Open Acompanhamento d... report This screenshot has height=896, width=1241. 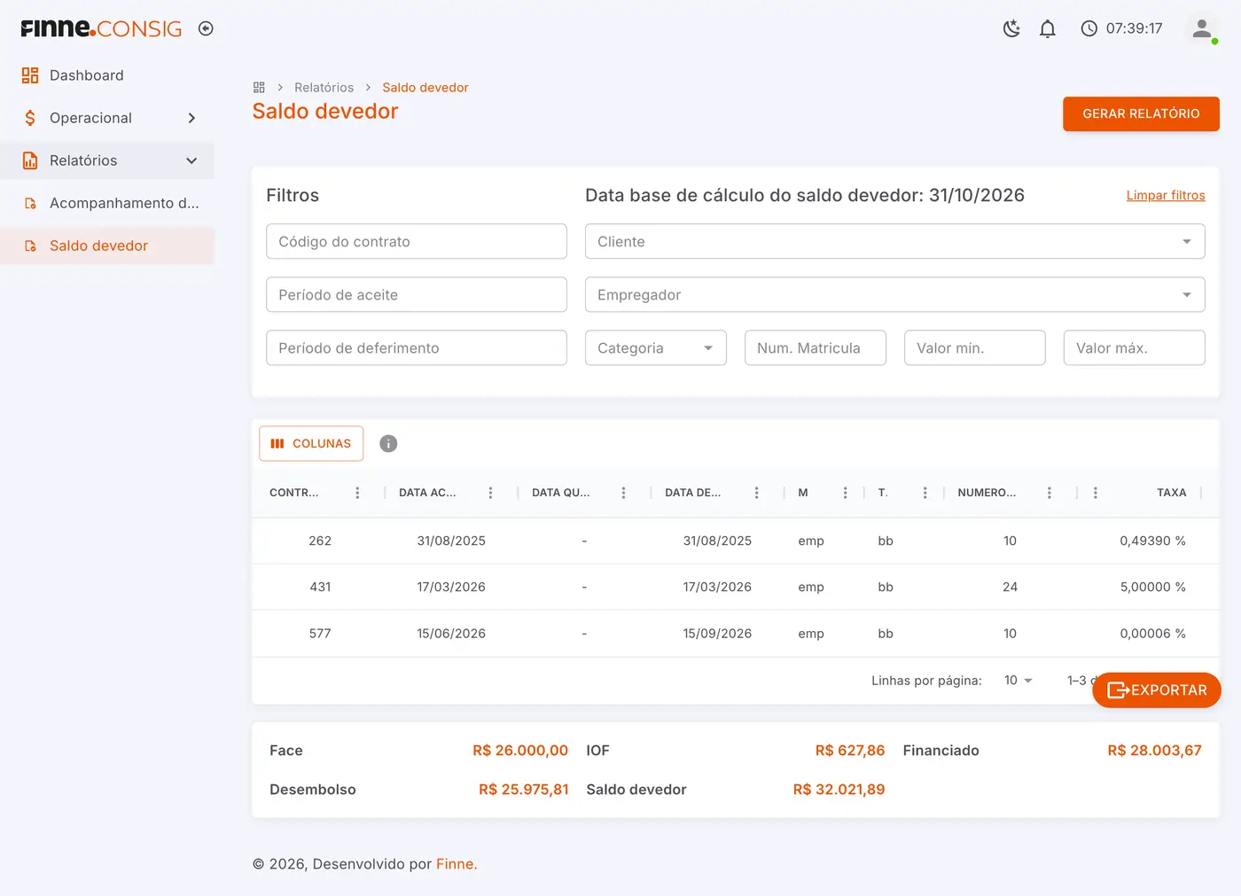click(107, 203)
